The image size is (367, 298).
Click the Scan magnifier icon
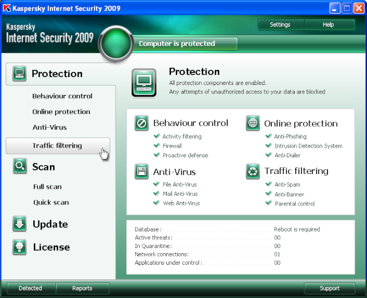tap(20, 166)
